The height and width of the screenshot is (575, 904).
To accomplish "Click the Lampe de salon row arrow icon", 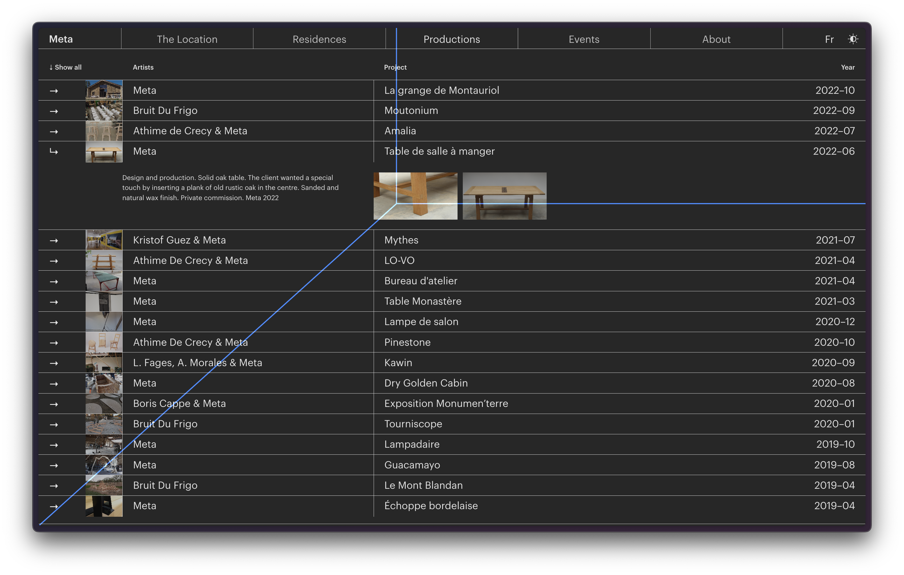I will point(54,322).
